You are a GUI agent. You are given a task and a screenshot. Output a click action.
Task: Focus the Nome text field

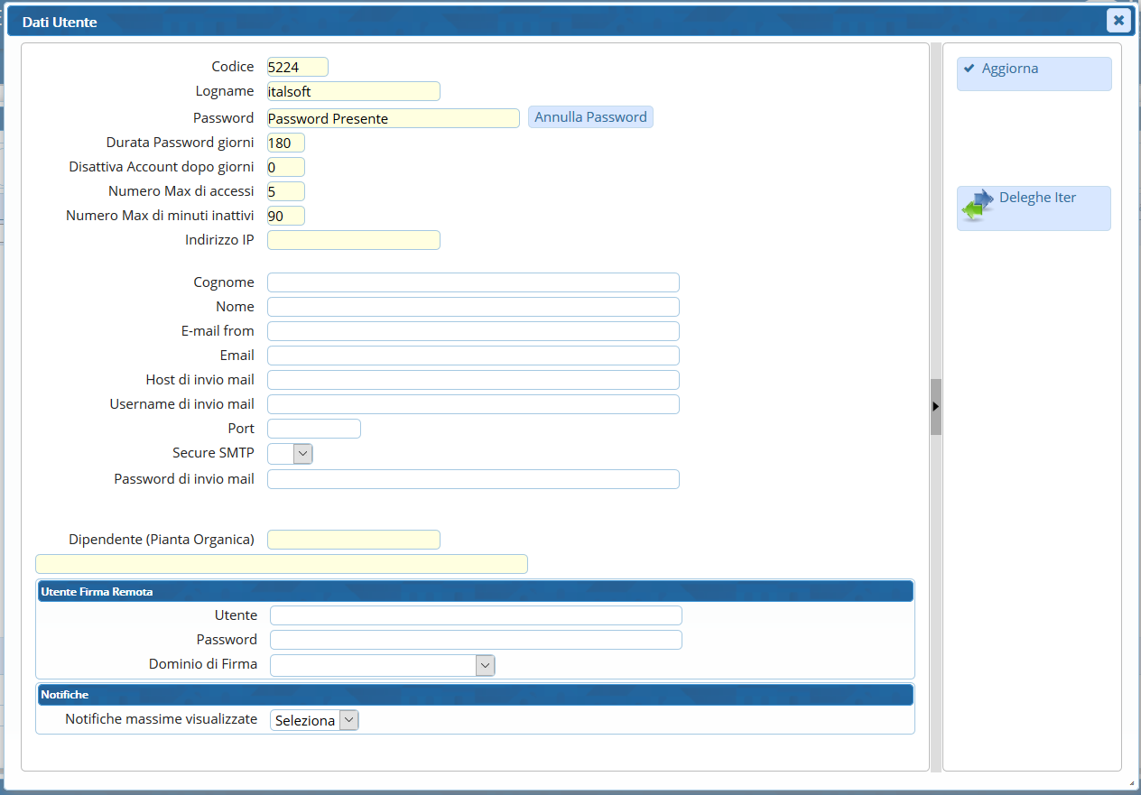[x=473, y=307]
